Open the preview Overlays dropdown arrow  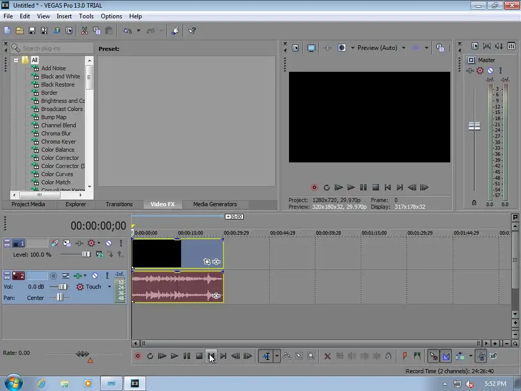point(426,48)
